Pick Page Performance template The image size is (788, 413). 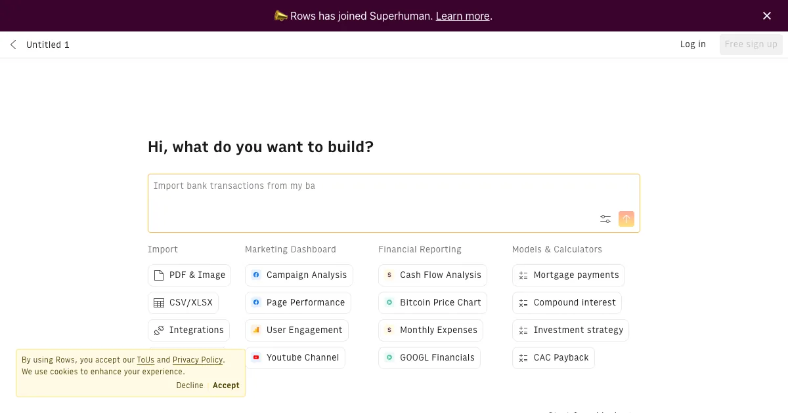click(x=298, y=303)
